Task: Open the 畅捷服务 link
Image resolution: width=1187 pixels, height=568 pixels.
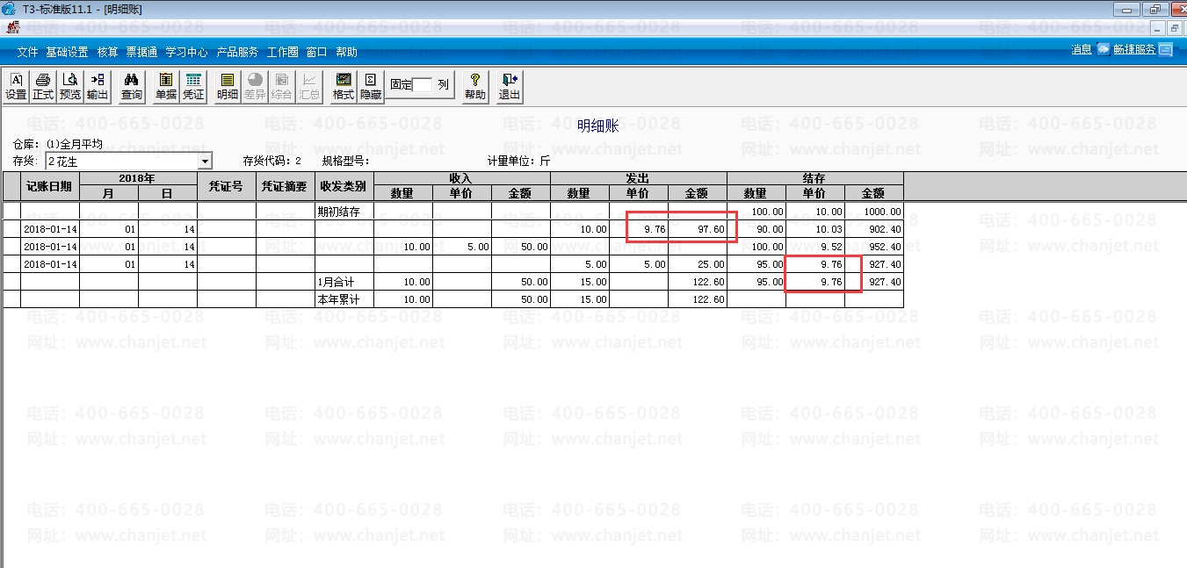Action: 1134,50
